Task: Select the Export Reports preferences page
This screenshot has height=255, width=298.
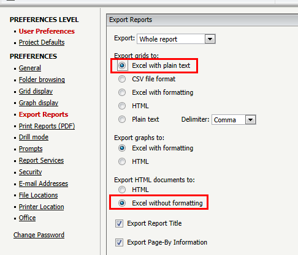Action: (x=44, y=114)
